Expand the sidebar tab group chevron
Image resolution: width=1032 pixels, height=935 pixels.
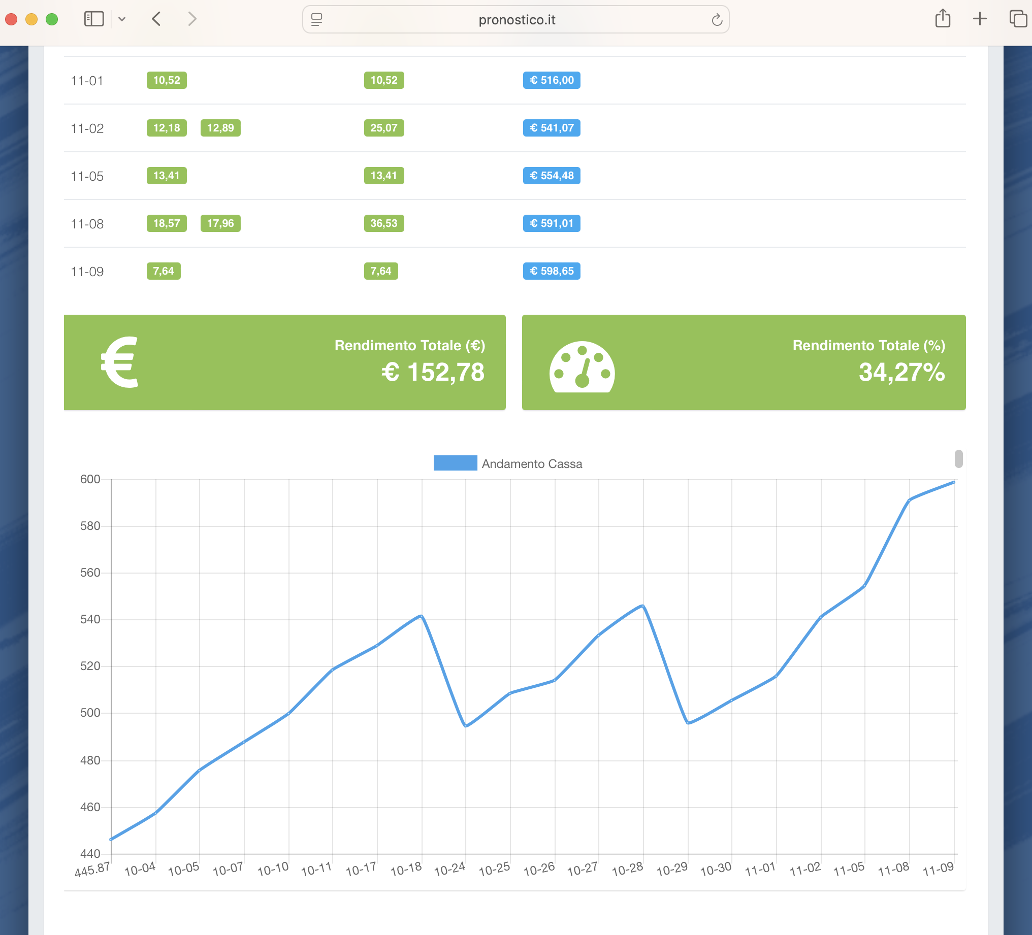[122, 19]
